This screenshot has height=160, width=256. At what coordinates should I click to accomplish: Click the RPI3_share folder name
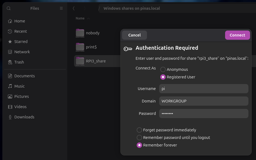pyautogui.click(x=96, y=61)
